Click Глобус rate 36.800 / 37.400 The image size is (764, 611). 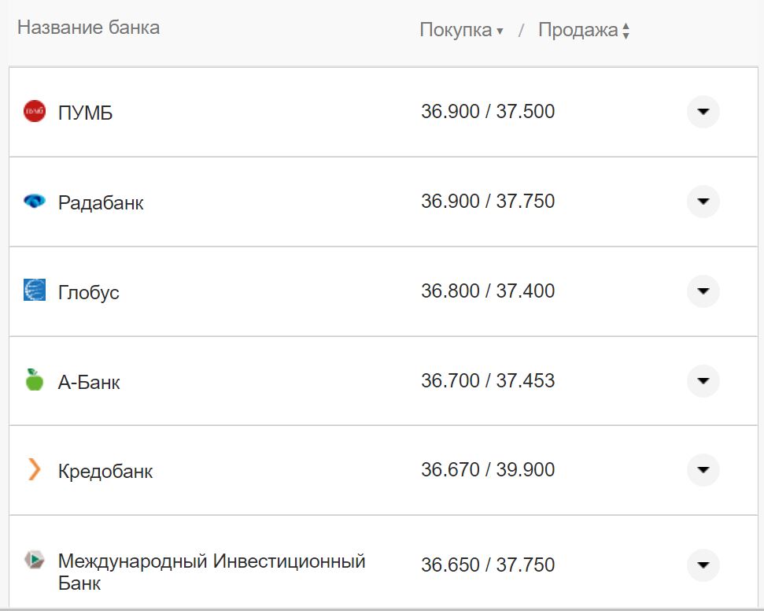[x=488, y=291]
